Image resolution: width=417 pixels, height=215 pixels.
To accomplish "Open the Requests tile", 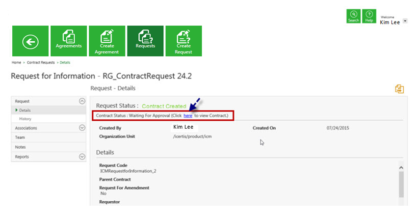I will (x=145, y=41).
